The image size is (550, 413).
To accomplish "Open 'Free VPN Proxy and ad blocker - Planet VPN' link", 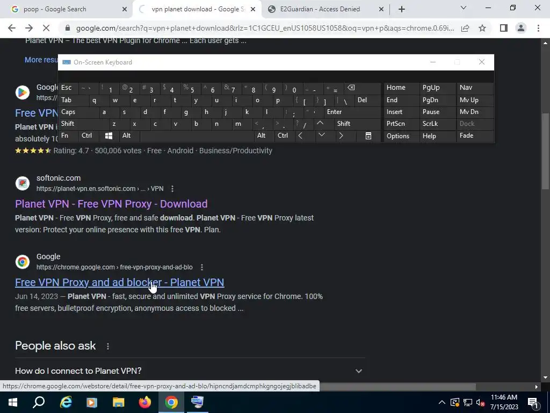I will tap(120, 283).
